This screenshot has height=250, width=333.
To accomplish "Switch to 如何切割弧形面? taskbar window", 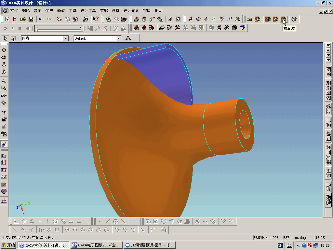I will point(150,245).
